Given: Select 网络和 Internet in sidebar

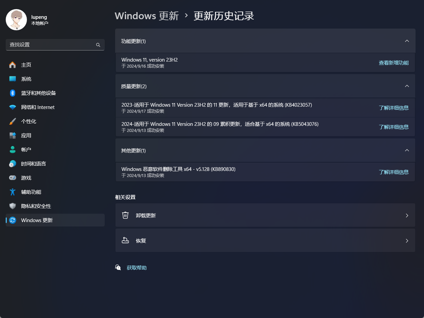Looking at the screenshot, I should 55,107.
